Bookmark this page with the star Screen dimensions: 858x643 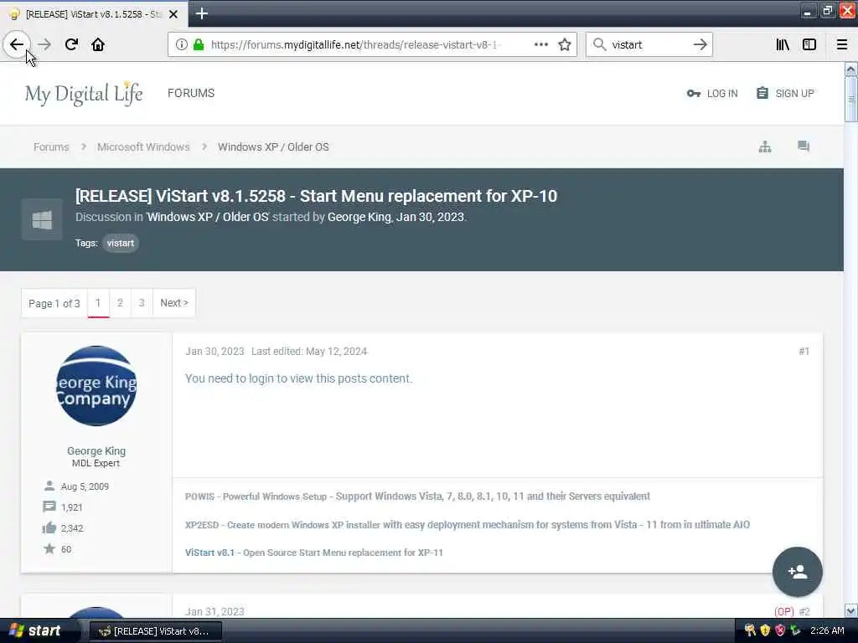565,44
